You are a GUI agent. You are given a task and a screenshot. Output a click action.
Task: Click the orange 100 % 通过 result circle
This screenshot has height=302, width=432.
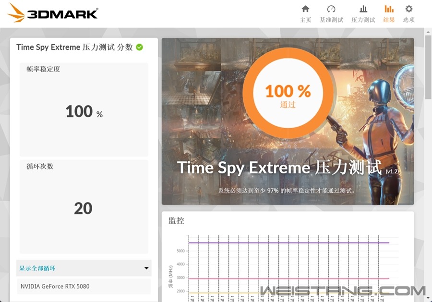(288, 93)
